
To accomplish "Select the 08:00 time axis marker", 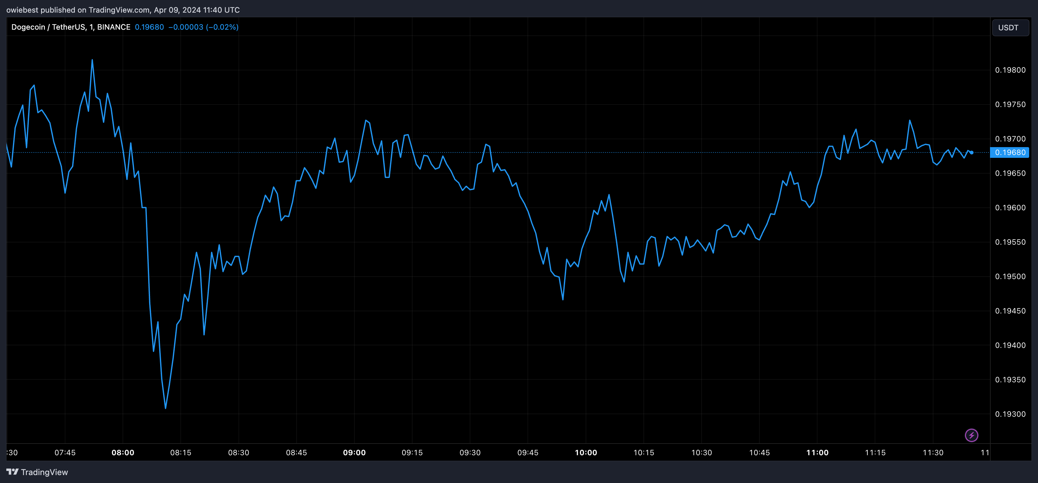I will (x=123, y=452).
